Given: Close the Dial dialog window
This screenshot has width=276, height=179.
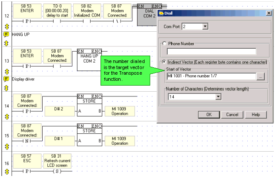Looking at the screenshot, I should coord(268,14).
